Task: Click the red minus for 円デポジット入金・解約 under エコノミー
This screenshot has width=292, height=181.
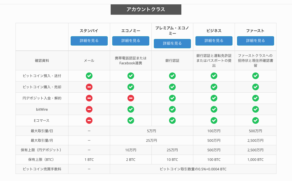Action: [x=131, y=98]
